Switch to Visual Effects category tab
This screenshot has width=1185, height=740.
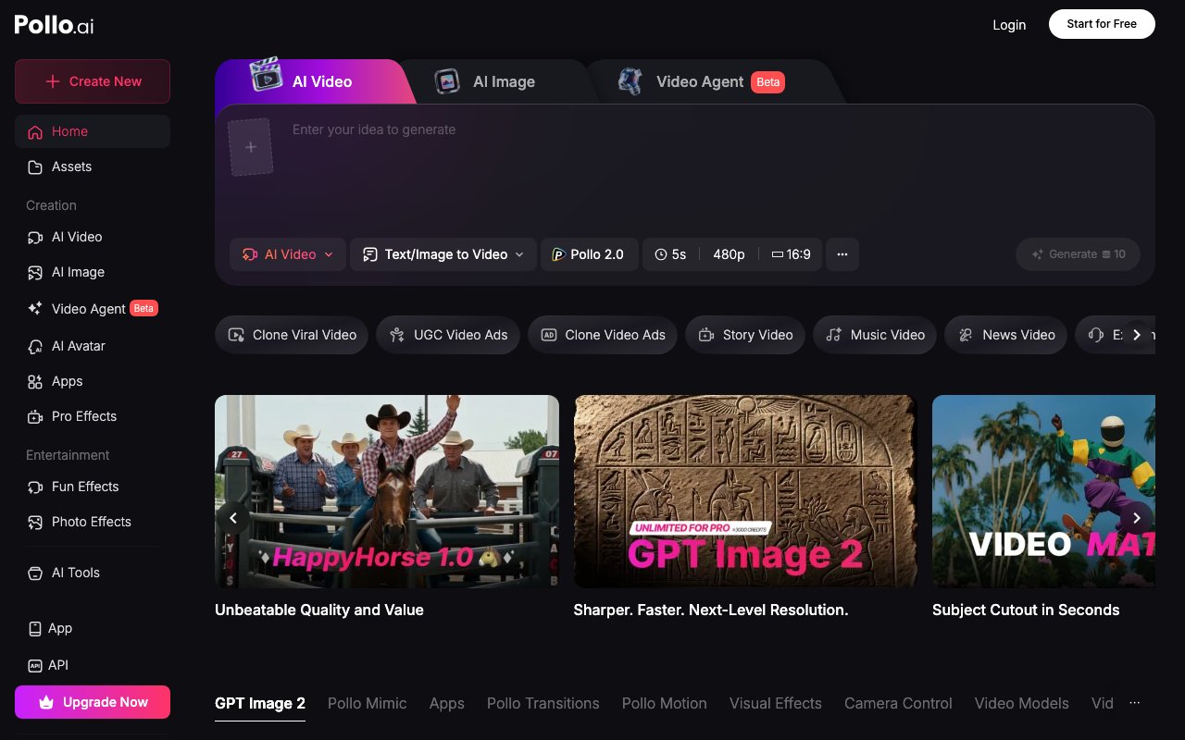coord(776,704)
